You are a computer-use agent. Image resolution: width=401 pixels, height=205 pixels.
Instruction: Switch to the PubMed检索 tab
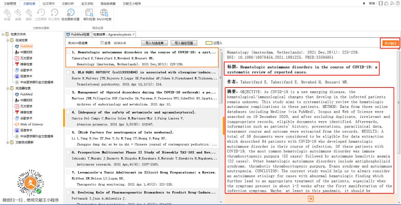point(78,34)
